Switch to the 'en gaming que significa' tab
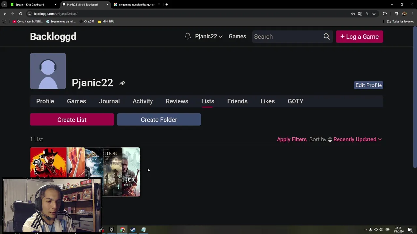417x234 pixels. [x=136, y=5]
